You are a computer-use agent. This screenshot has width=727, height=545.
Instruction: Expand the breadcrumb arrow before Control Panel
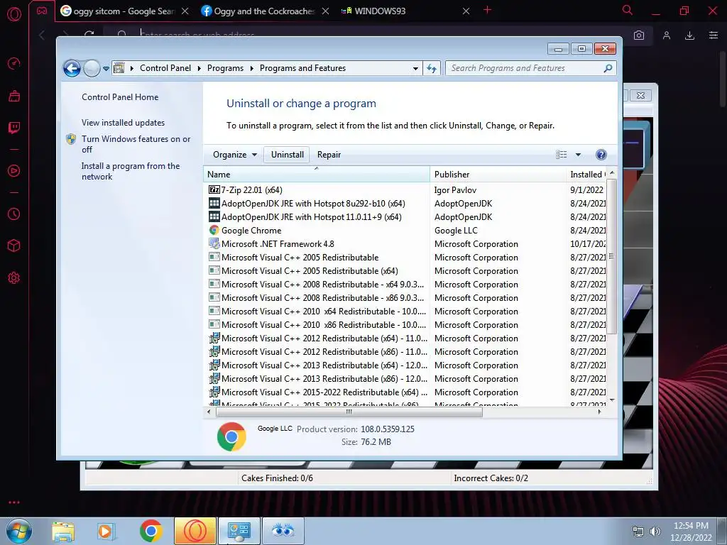131,69
